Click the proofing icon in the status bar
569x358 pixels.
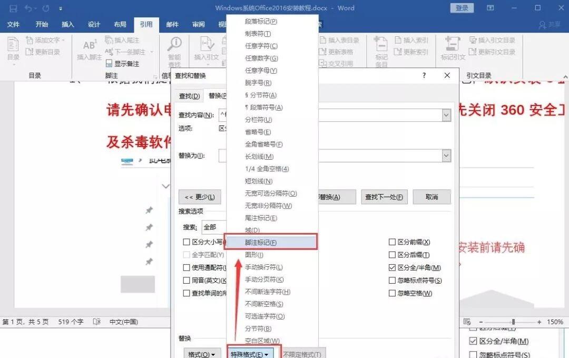pos(96,322)
